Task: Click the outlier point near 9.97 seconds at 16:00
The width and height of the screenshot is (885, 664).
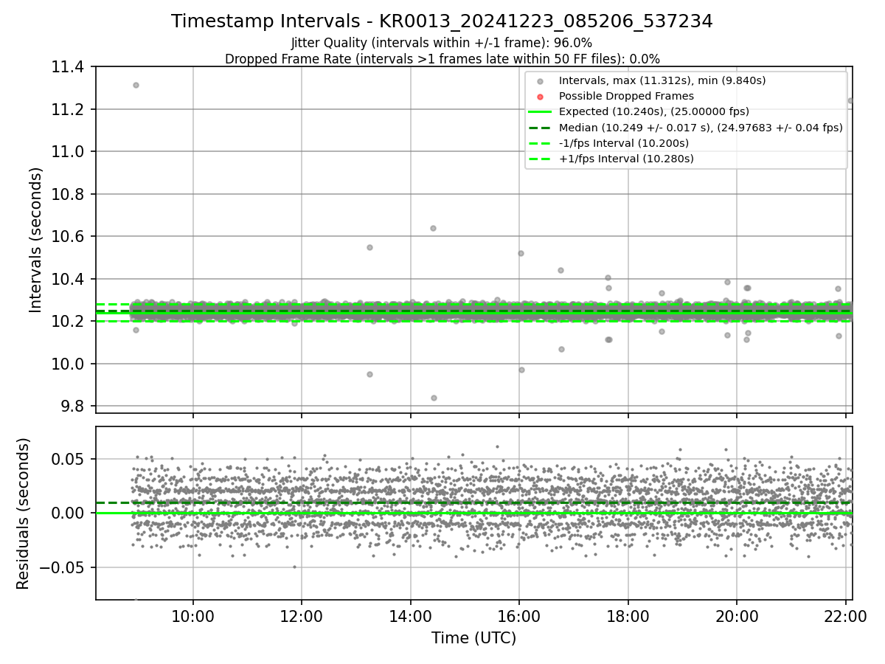Action: 521,370
